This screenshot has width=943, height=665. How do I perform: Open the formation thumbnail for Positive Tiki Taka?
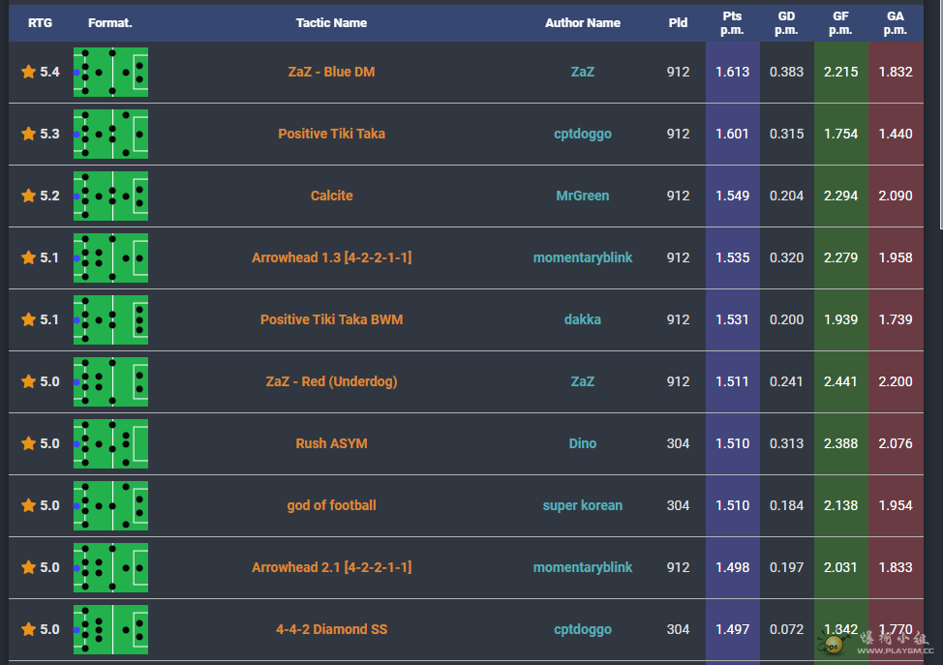[x=110, y=135]
